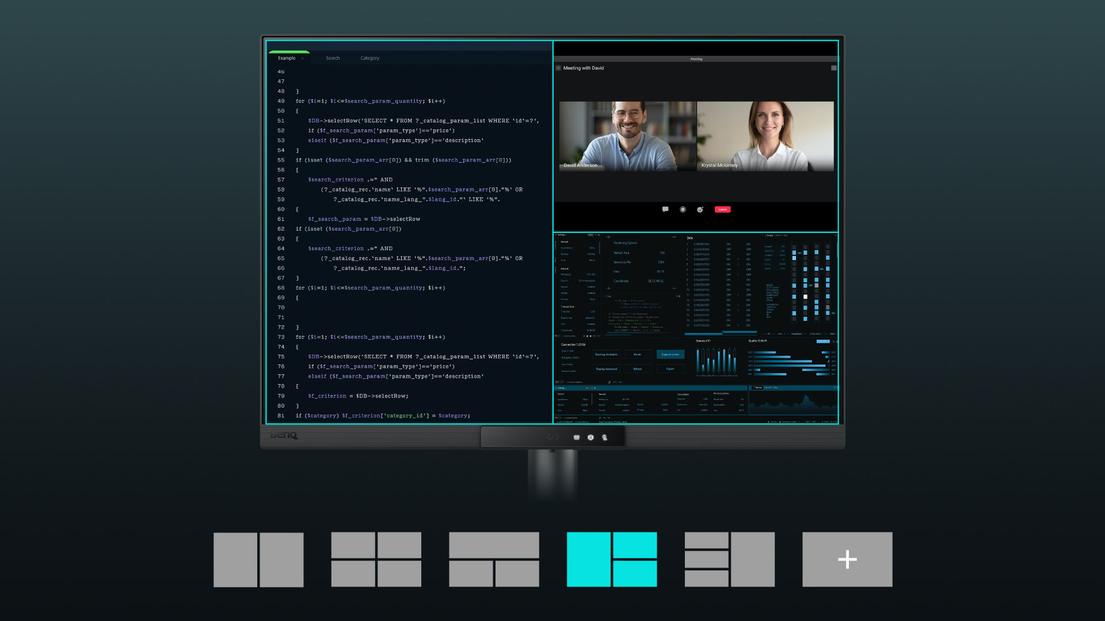Screen dimensions: 1105x621
Task: Enable Capture screen mode in the dashboard
Action: (x=670, y=354)
